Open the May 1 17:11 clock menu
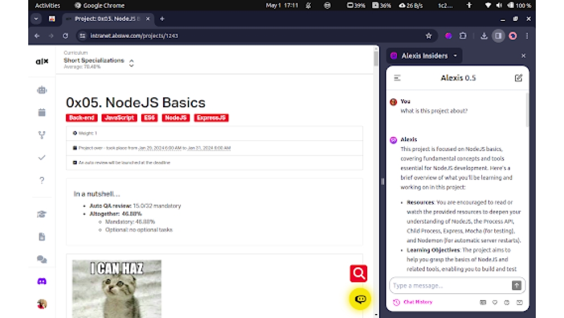 coord(282,6)
